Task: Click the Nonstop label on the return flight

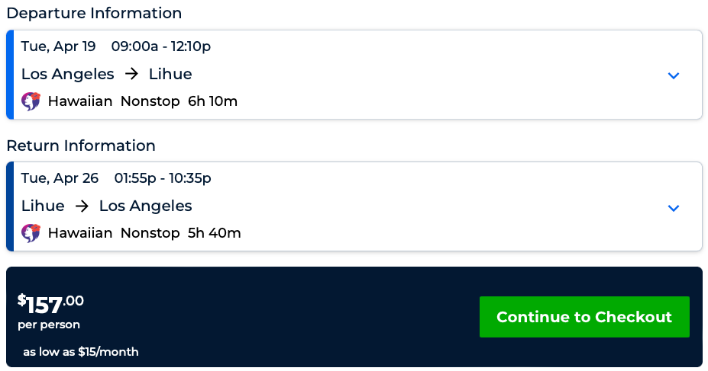Action: (150, 233)
